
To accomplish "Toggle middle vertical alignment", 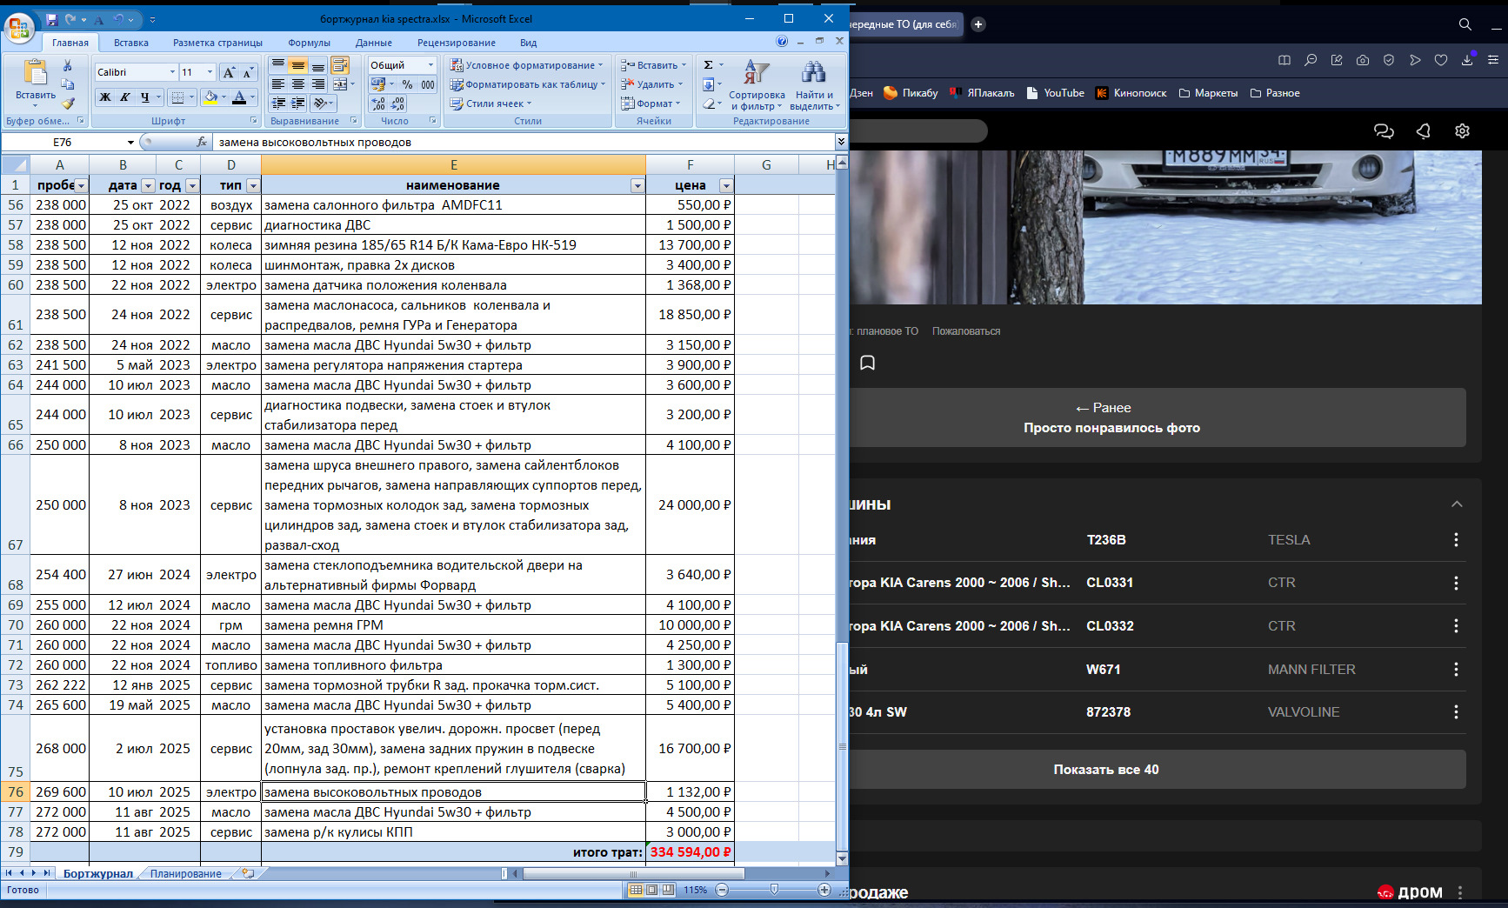I will 298,65.
